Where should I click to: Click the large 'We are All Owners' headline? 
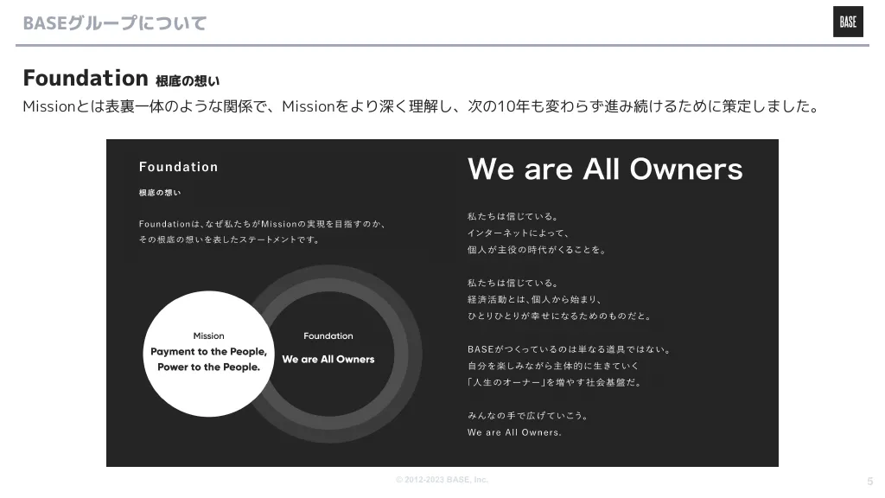click(x=605, y=169)
